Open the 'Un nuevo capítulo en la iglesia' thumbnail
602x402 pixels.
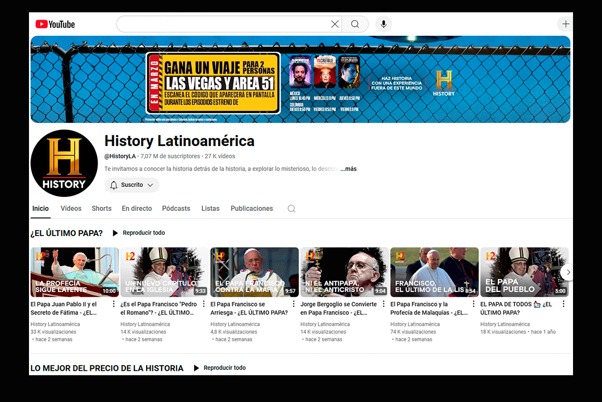(164, 272)
